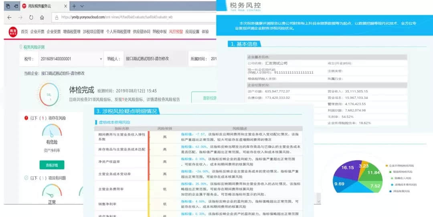
Task: Click the 纳税人 name field
Action: pyautogui.click(x=146, y=59)
